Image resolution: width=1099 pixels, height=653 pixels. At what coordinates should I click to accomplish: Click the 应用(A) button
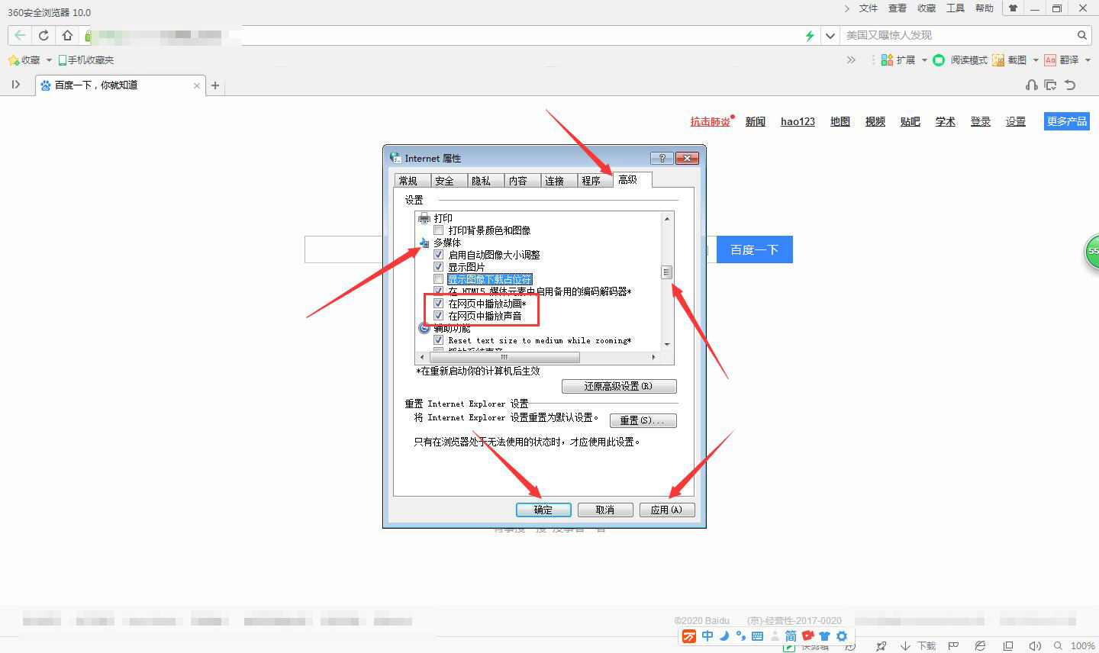pos(667,510)
